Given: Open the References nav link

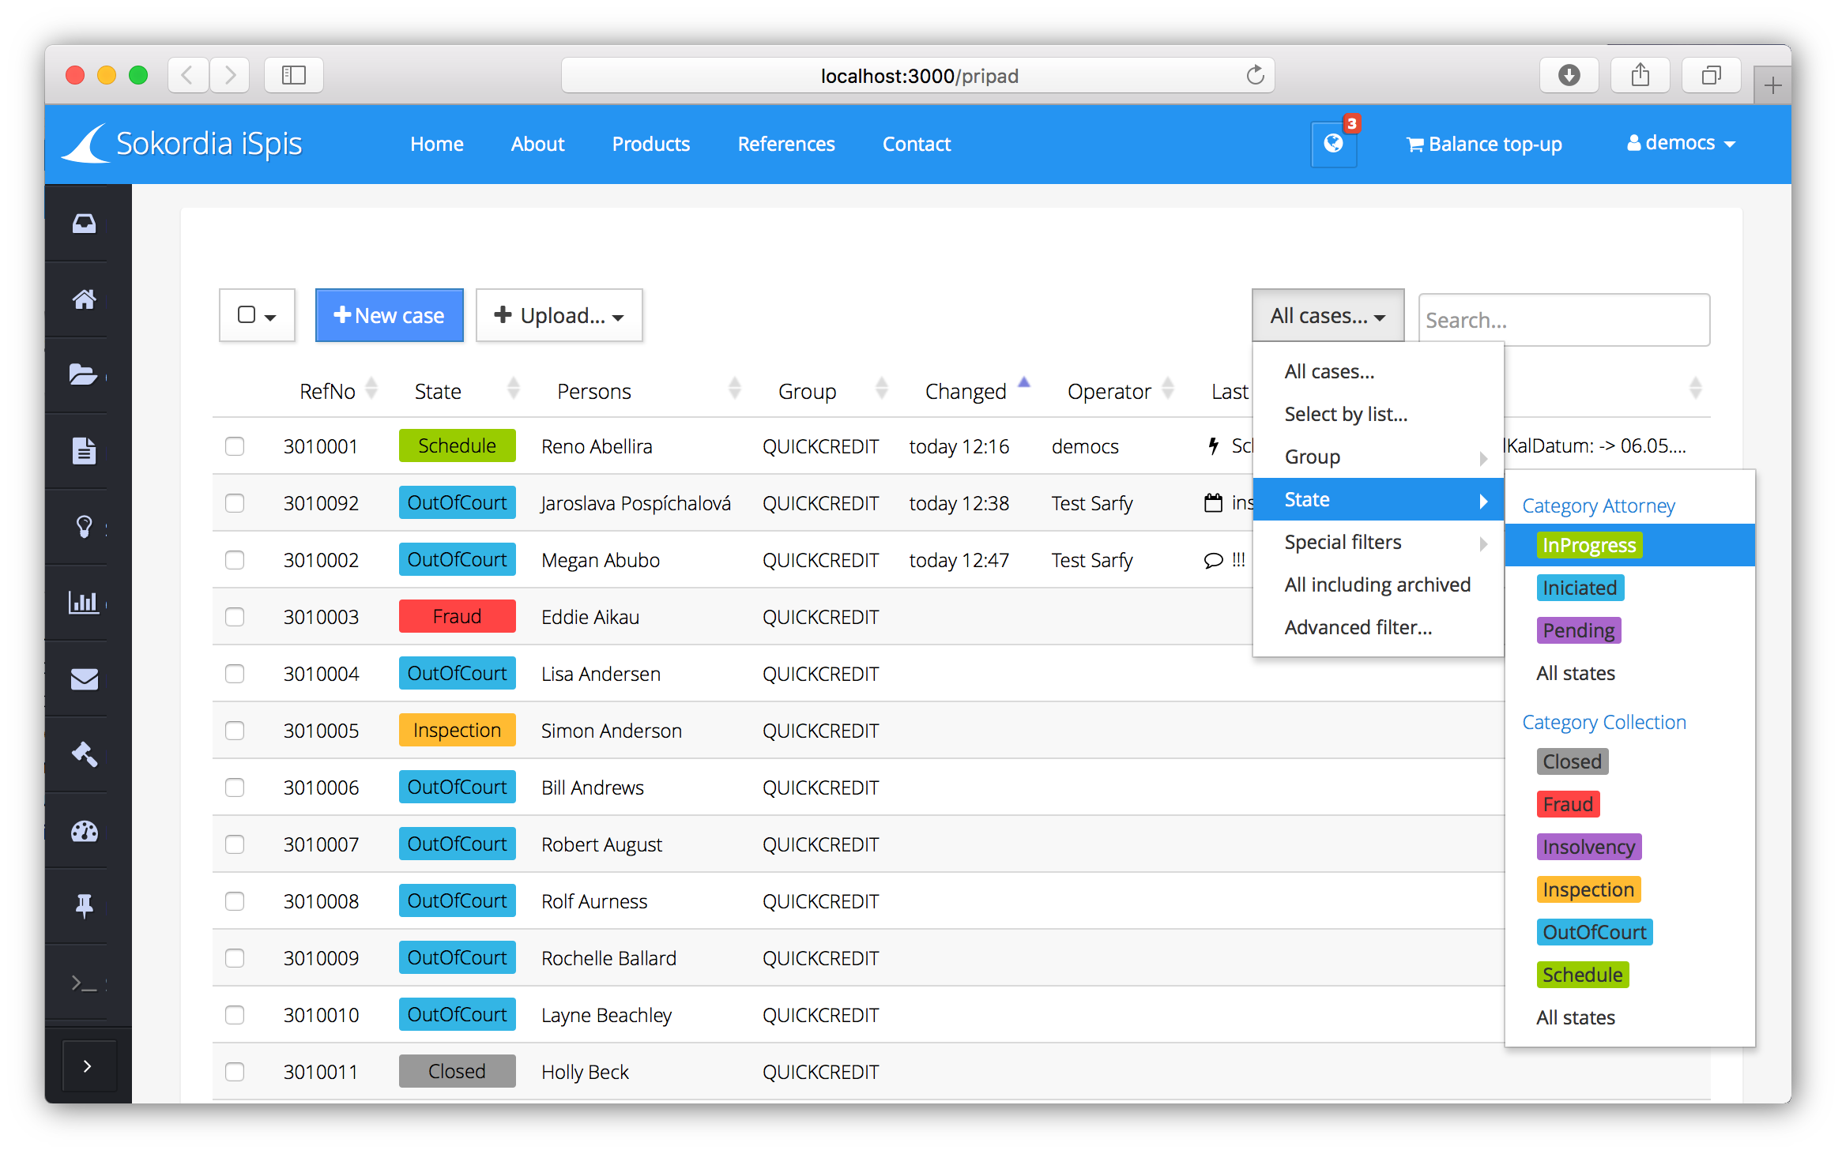Looking at the screenshot, I should pyautogui.click(x=786, y=144).
